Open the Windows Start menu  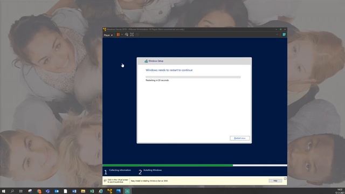3,191
